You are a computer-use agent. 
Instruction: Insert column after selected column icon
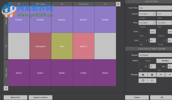152,75
